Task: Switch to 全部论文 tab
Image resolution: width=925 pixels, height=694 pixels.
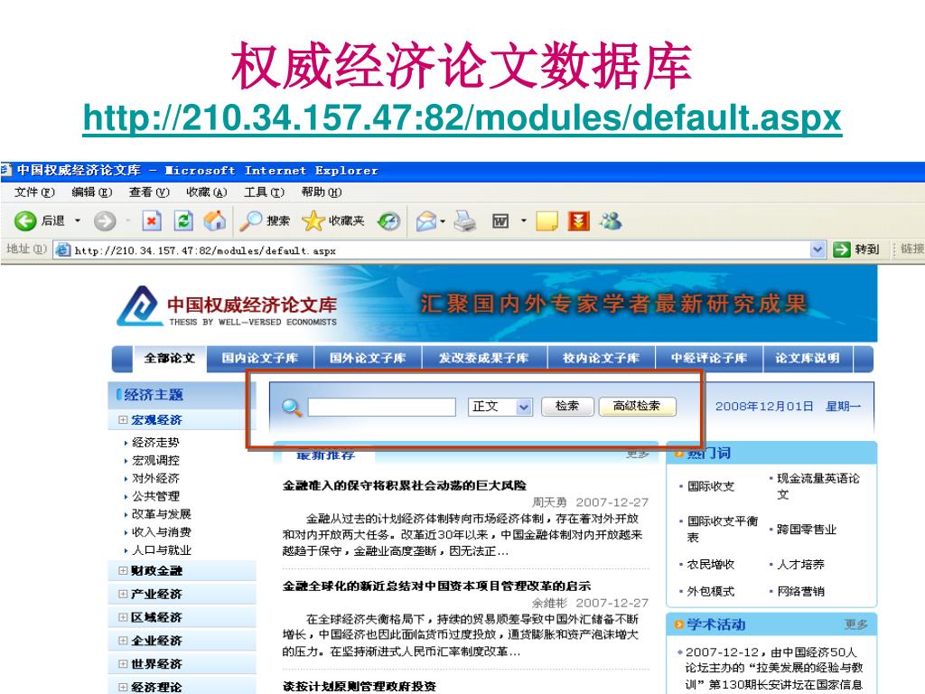Action: coord(170,358)
